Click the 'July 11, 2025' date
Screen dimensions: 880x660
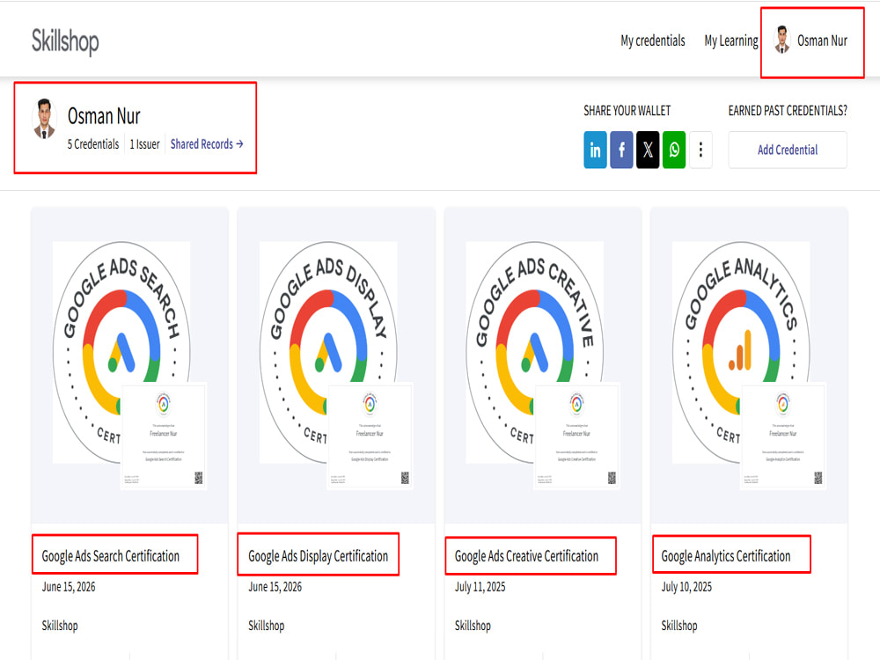pyautogui.click(x=480, y=587)
